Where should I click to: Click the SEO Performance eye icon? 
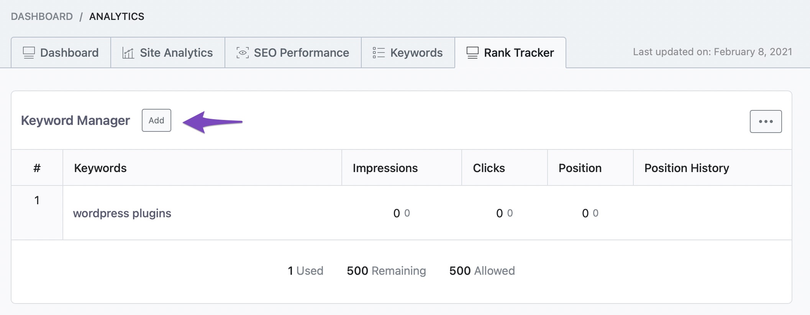[243, 52]
